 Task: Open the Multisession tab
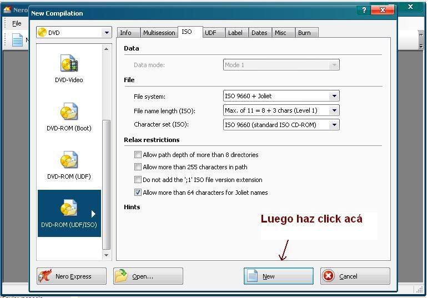(x=159, y=33)
